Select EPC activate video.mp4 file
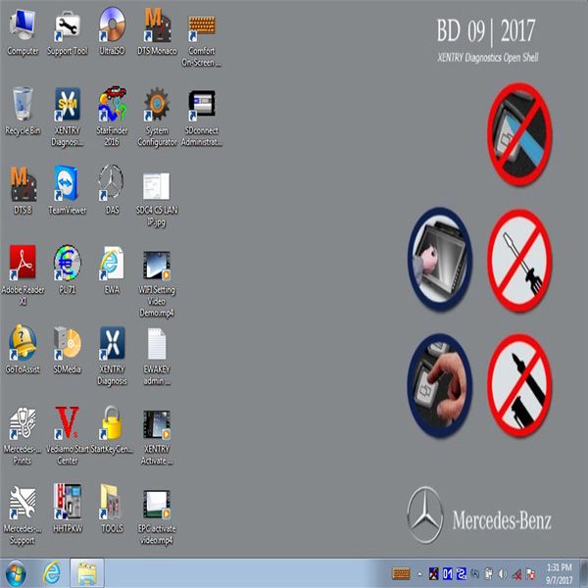588x588 pixels. pos(157,516)
